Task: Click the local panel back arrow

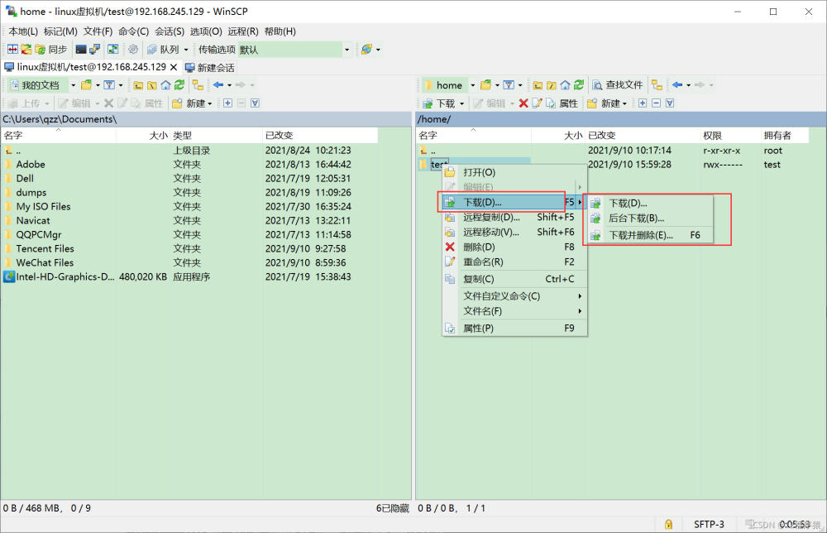Action: 218,85
